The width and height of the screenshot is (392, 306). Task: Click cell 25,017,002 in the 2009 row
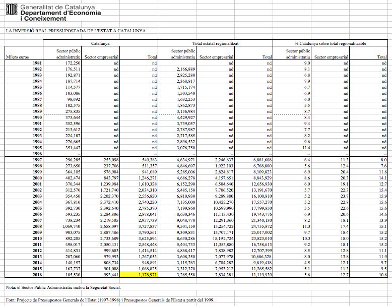tap(262, 232)
